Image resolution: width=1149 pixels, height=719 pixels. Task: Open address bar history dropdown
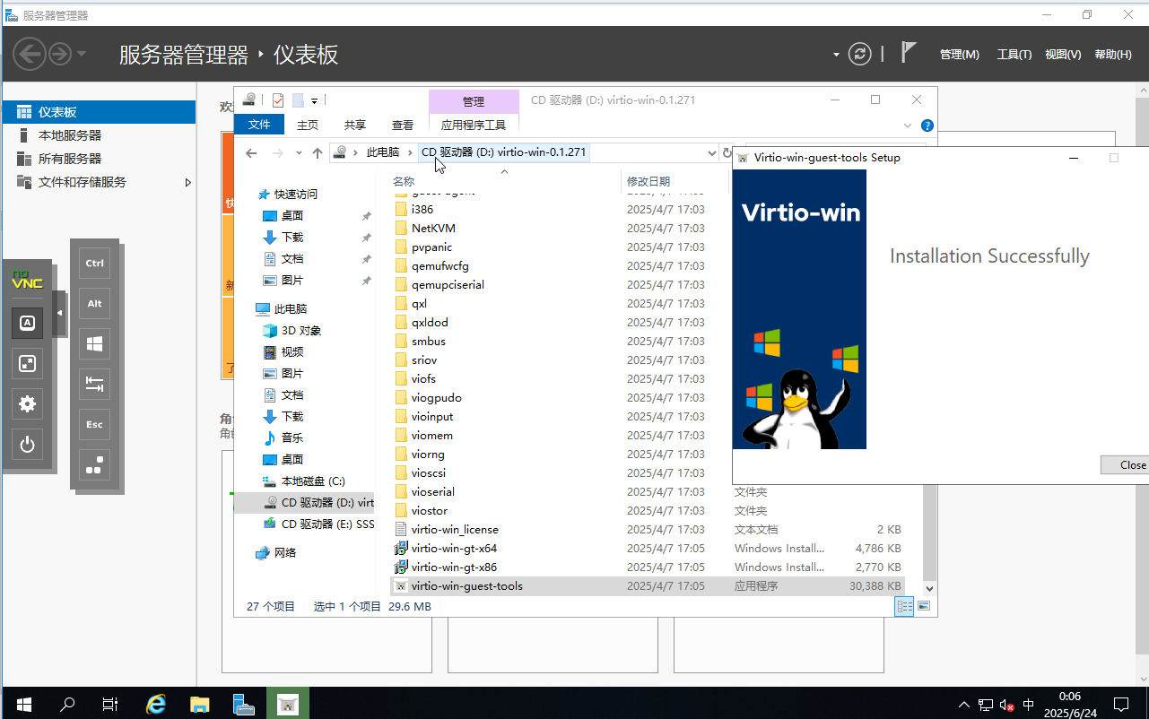(x=712, y=153)
